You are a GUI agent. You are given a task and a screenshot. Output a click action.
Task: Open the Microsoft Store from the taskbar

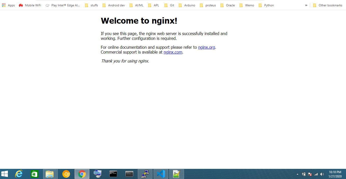pyautogui.click(x=34, y=174)
